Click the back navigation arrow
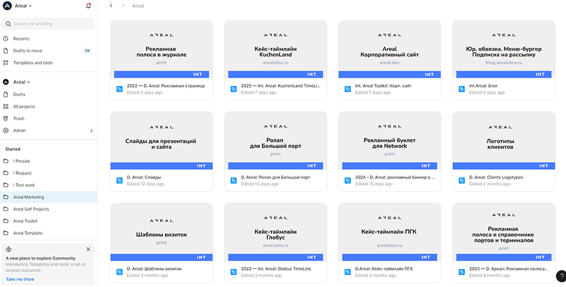Viewport: 566px width, 287px height. (111, 6)
